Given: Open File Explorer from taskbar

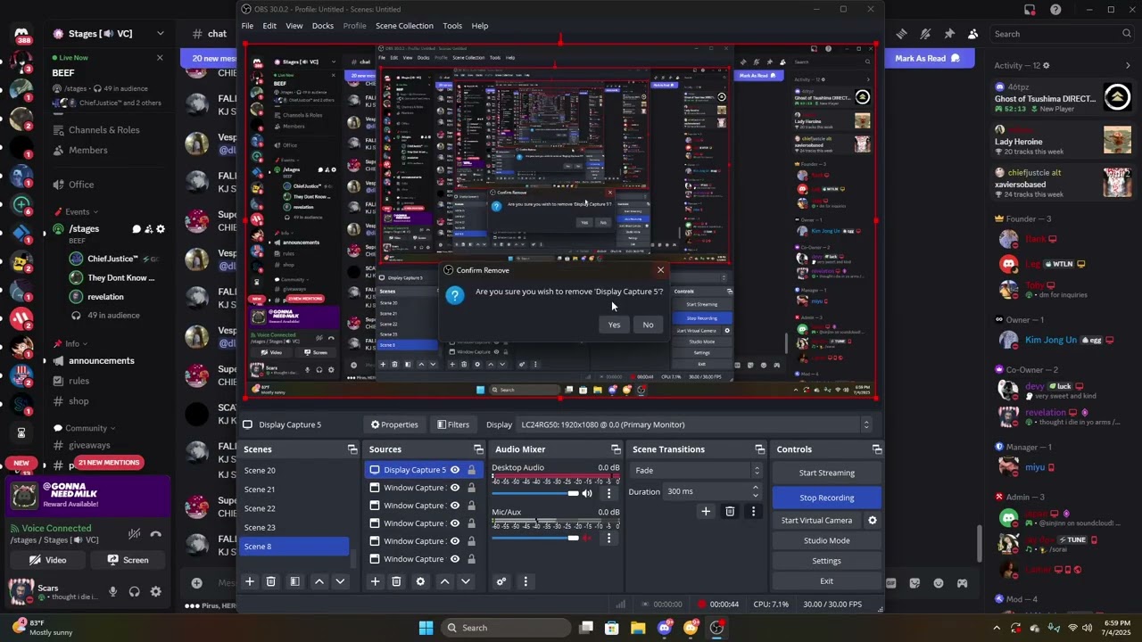Looking at the screenshot, I should pyautogui.click(x=638, y=628).
